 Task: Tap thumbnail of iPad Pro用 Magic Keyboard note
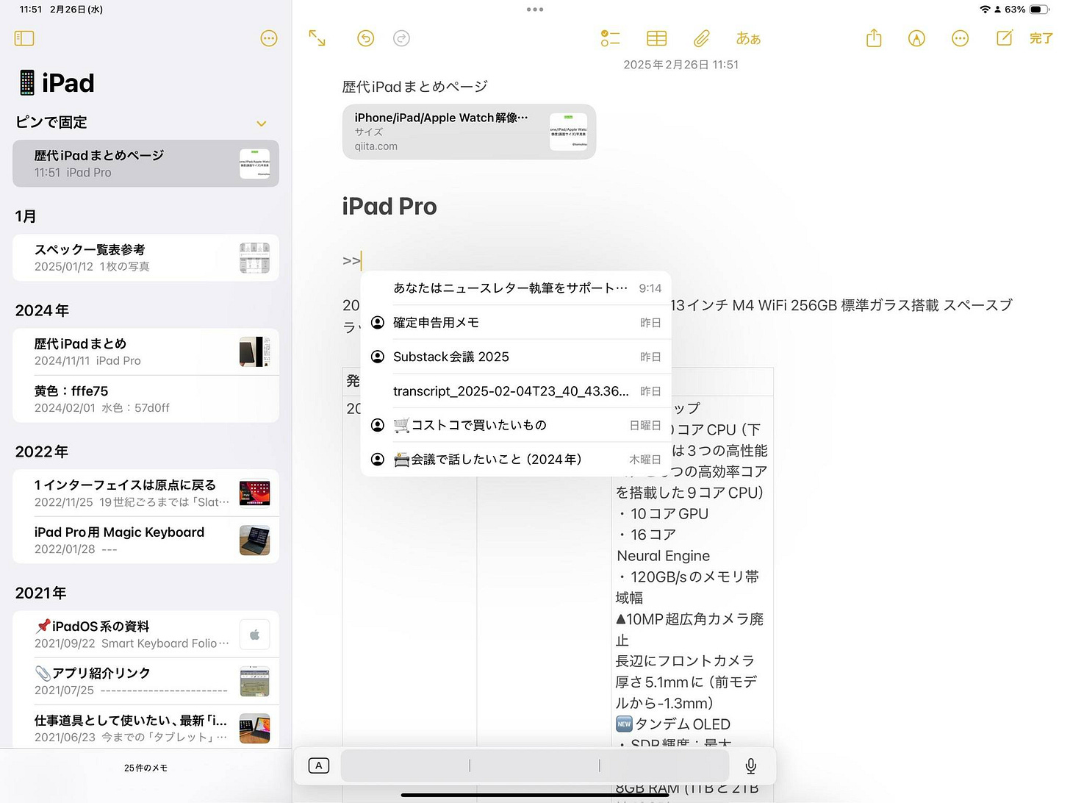[x=254, y=540]
